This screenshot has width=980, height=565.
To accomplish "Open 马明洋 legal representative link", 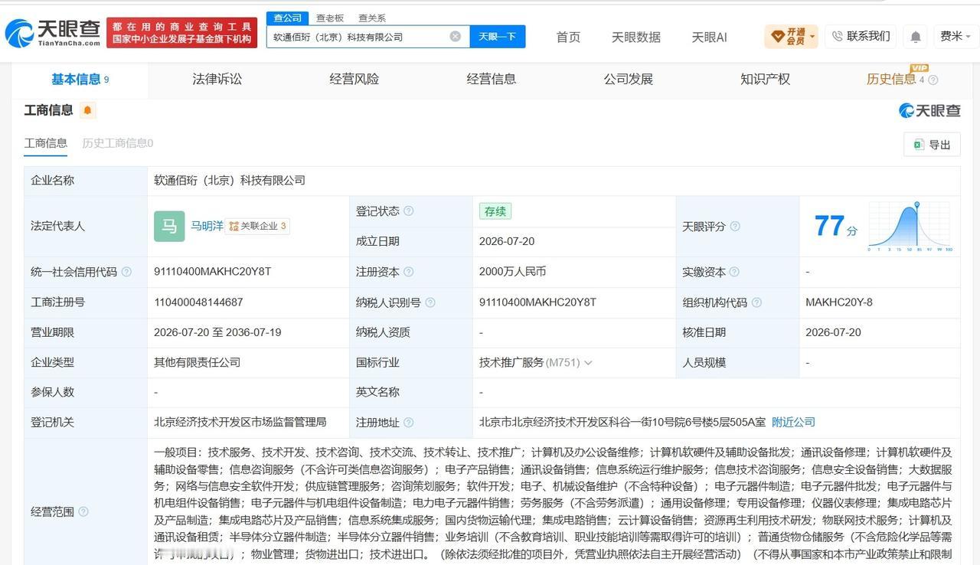I will point(207,226).
